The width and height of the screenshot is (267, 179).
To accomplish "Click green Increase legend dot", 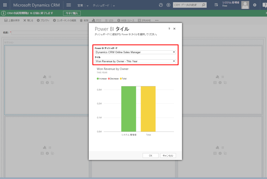I will click(x=98, y=79).
